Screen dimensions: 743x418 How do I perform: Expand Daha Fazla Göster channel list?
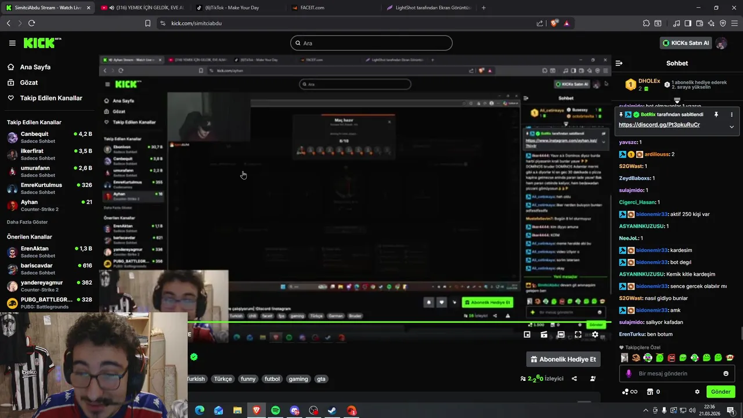(x=27, y=222)
